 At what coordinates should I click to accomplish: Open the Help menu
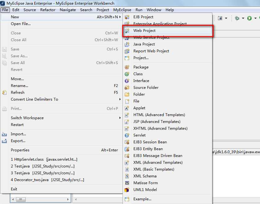pyautogui.click(x=170, y=10)
